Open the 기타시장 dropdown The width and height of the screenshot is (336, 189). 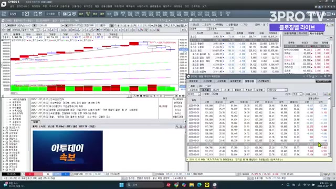(277, 90)
